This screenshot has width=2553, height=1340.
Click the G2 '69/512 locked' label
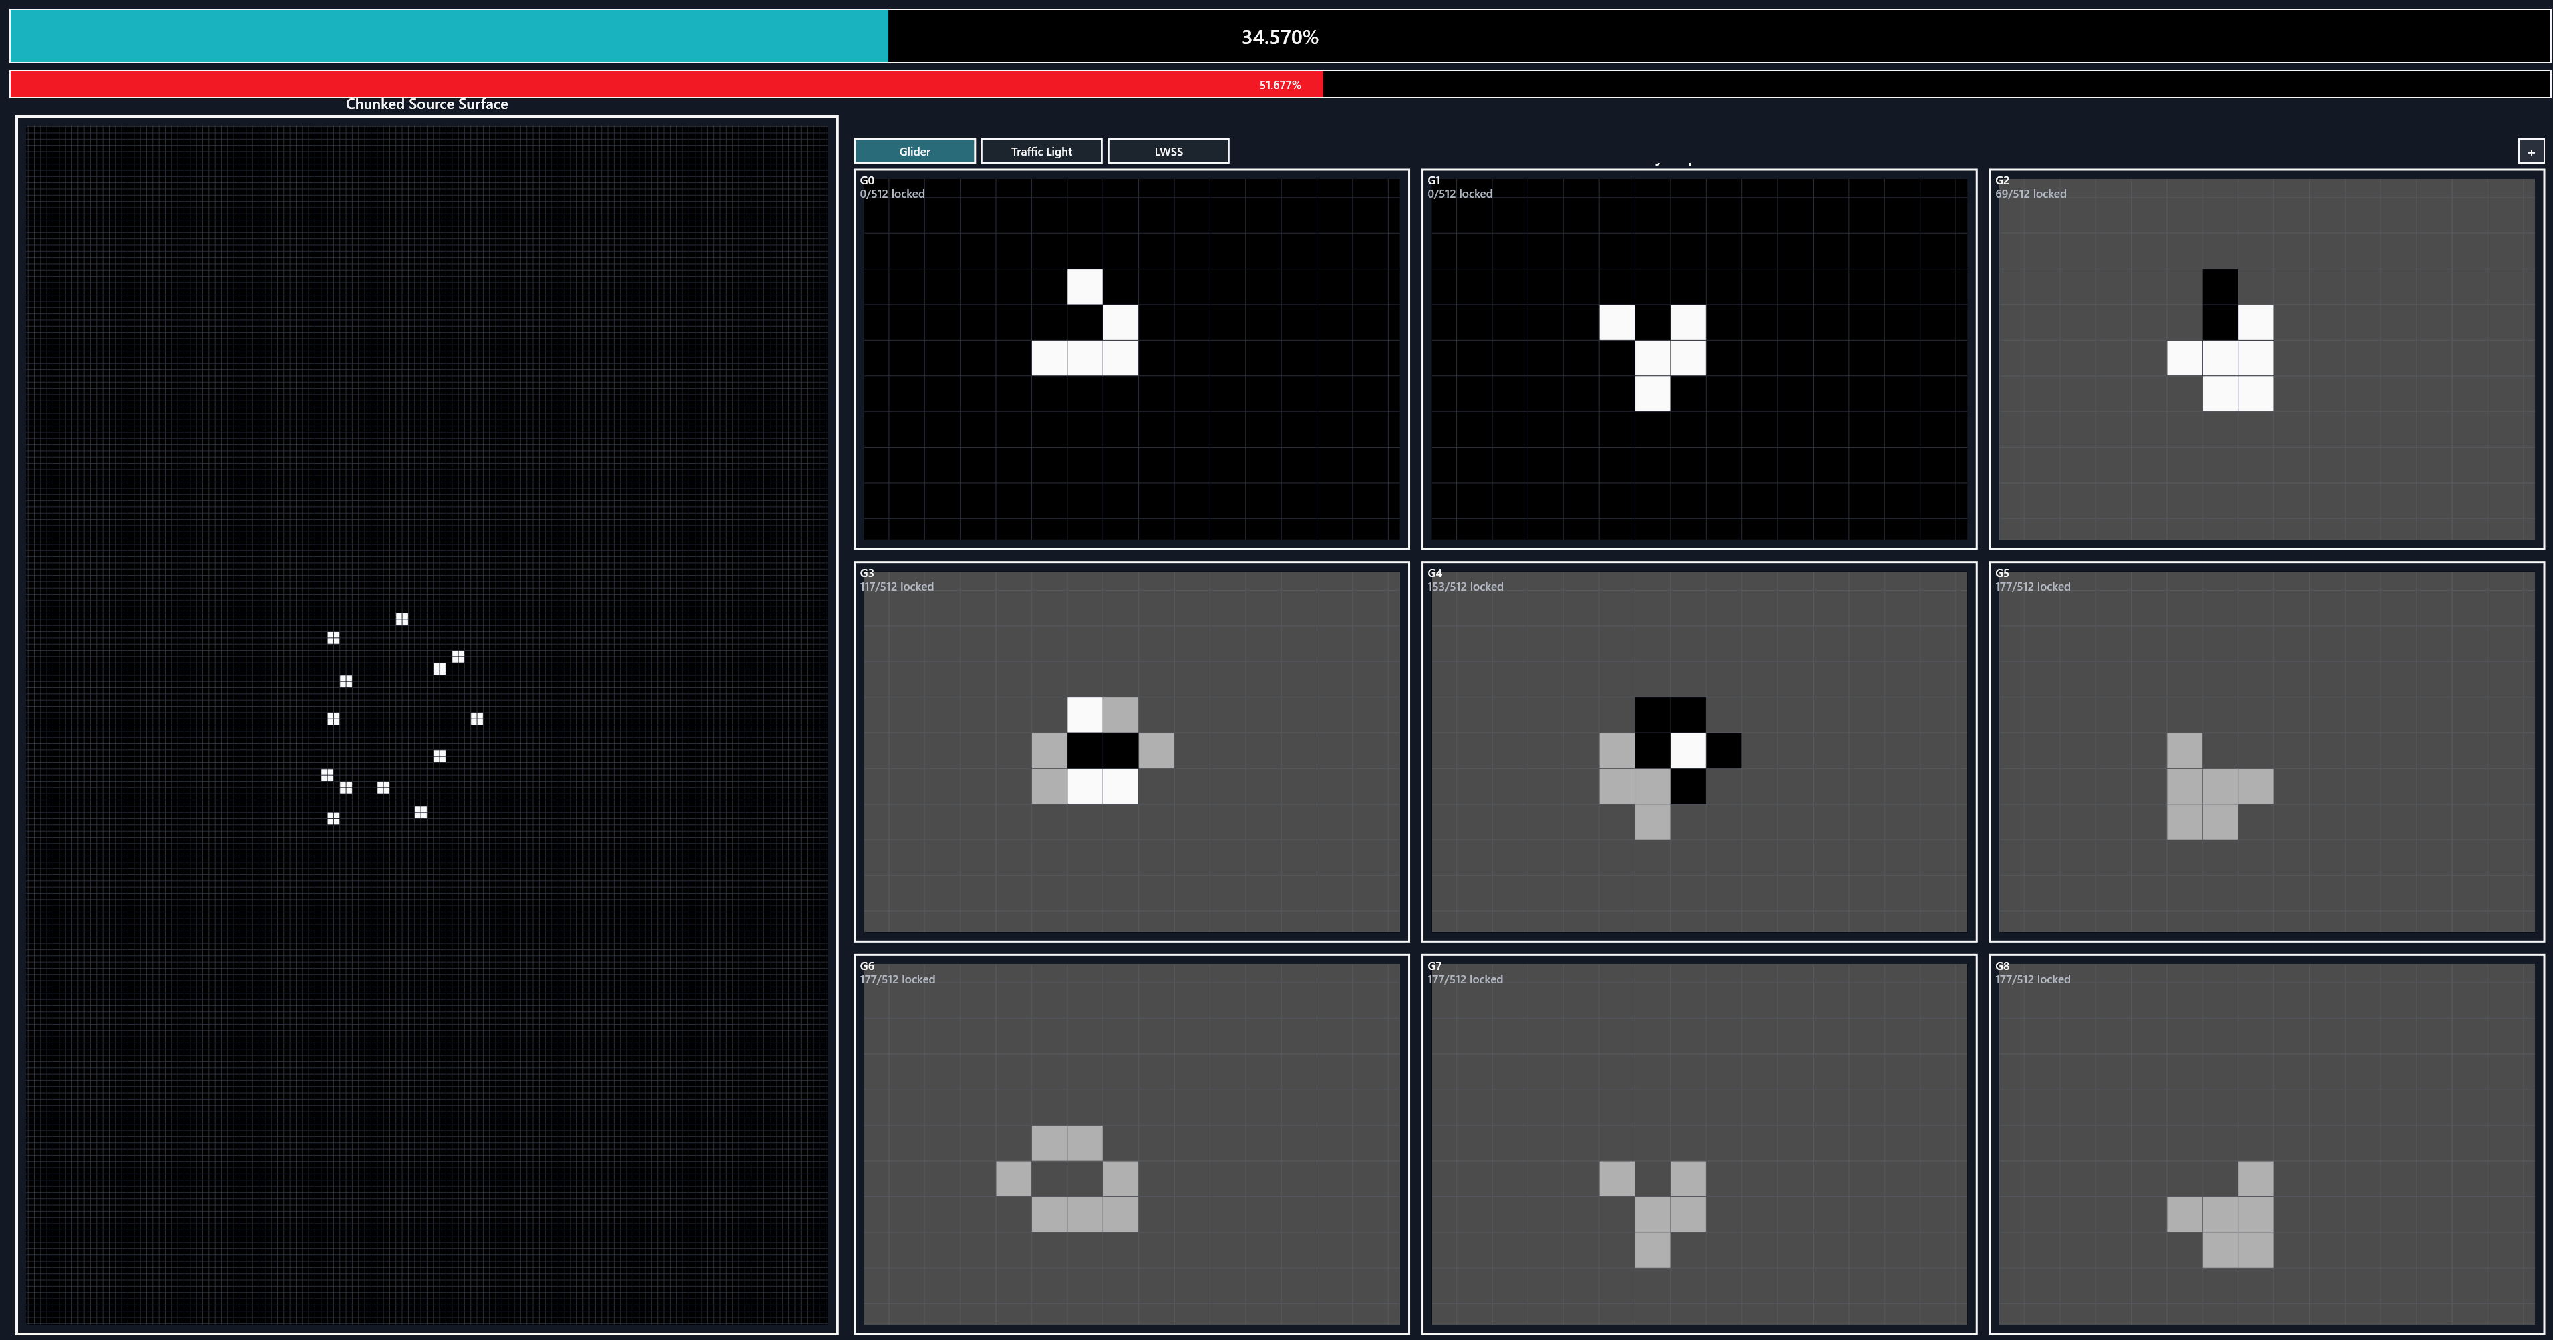(x=2031, y=193)
